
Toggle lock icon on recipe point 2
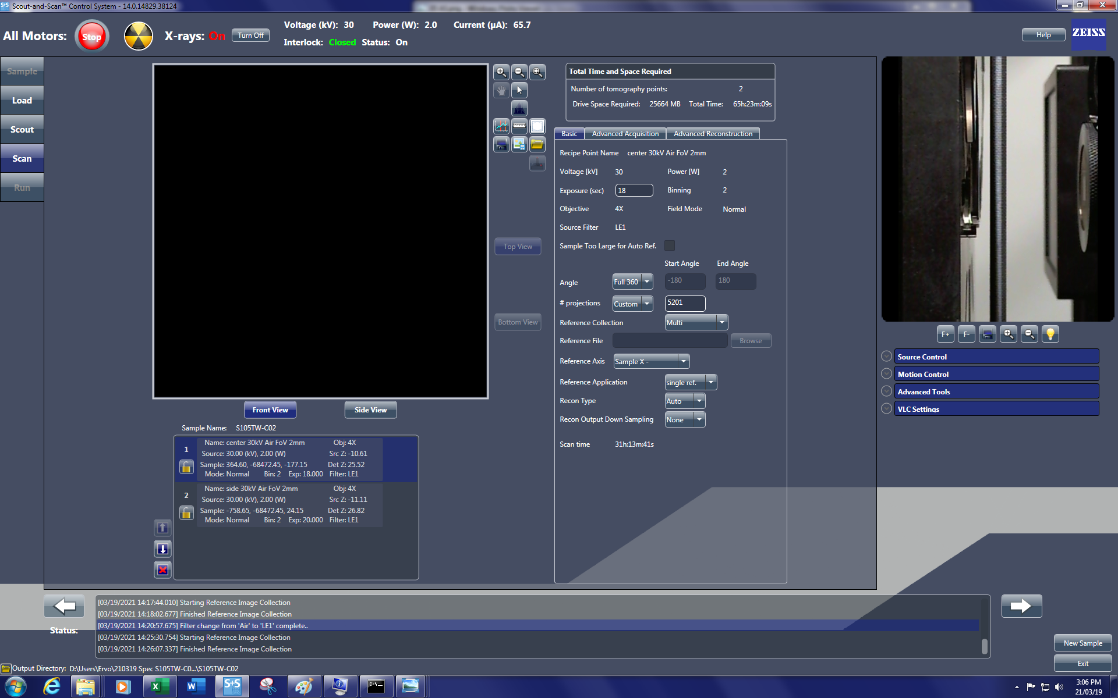[x=186, y=512]
